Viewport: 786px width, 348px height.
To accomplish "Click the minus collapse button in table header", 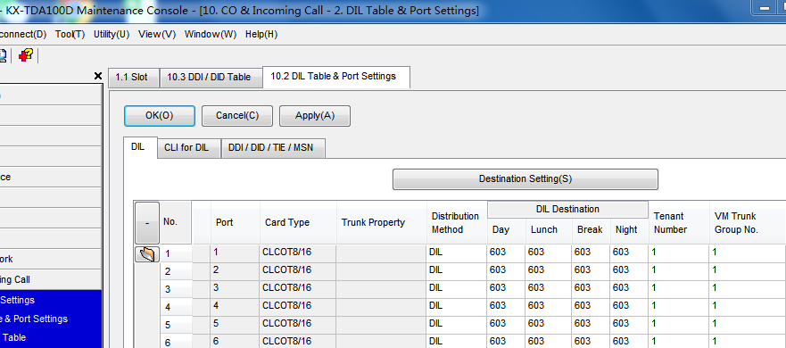I will click(147, 223).
